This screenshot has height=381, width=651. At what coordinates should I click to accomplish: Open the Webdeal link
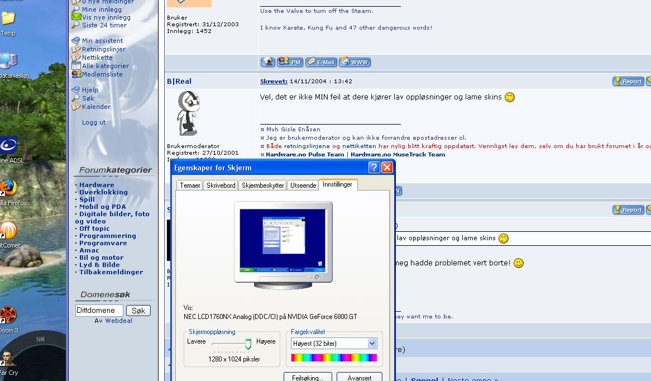coord(119,321)
